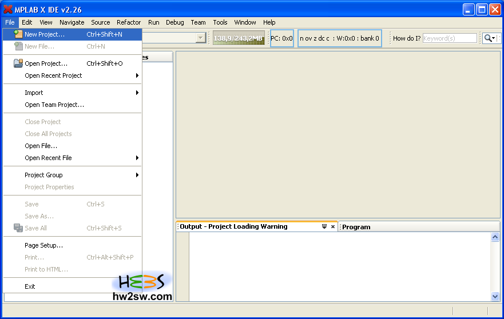Click the New File icon in File menu
The image size is (504, 319).
click(x=18, y=46)
